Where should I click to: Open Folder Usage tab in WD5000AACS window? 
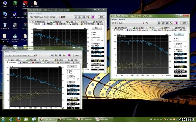88,24
